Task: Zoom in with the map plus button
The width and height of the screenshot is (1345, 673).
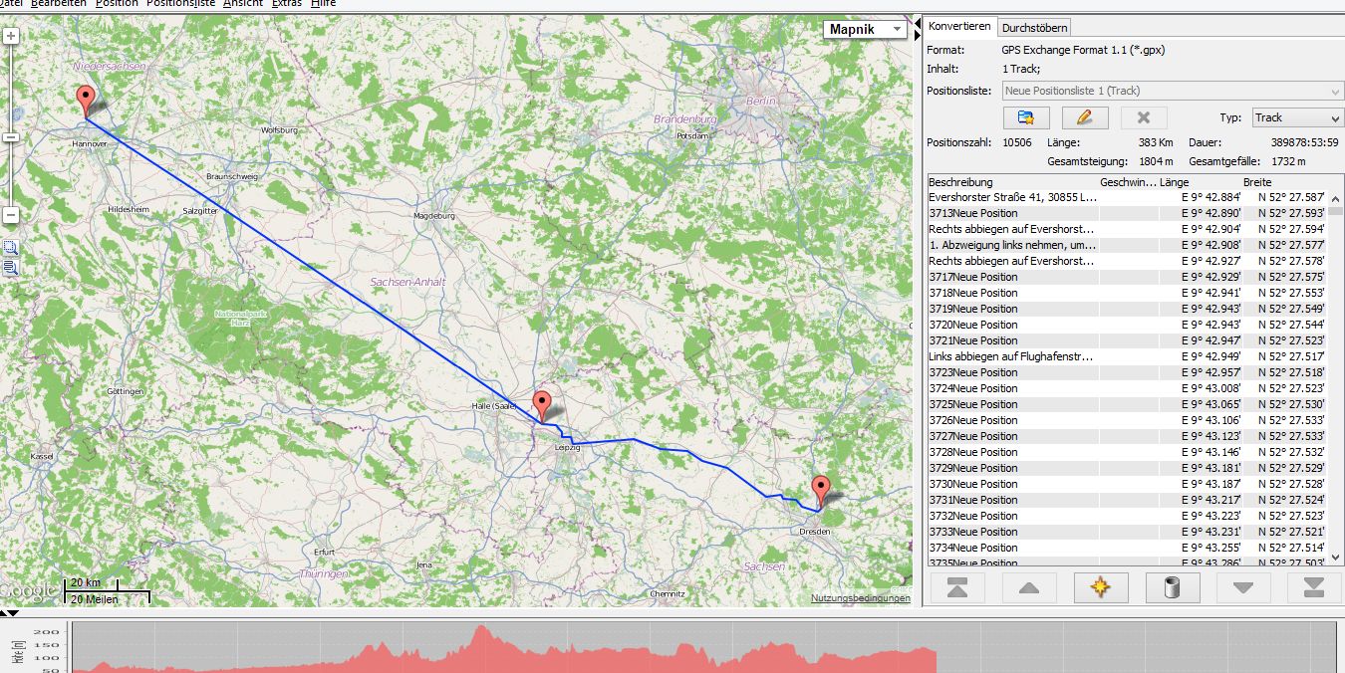Action: (x=11, y=37)
